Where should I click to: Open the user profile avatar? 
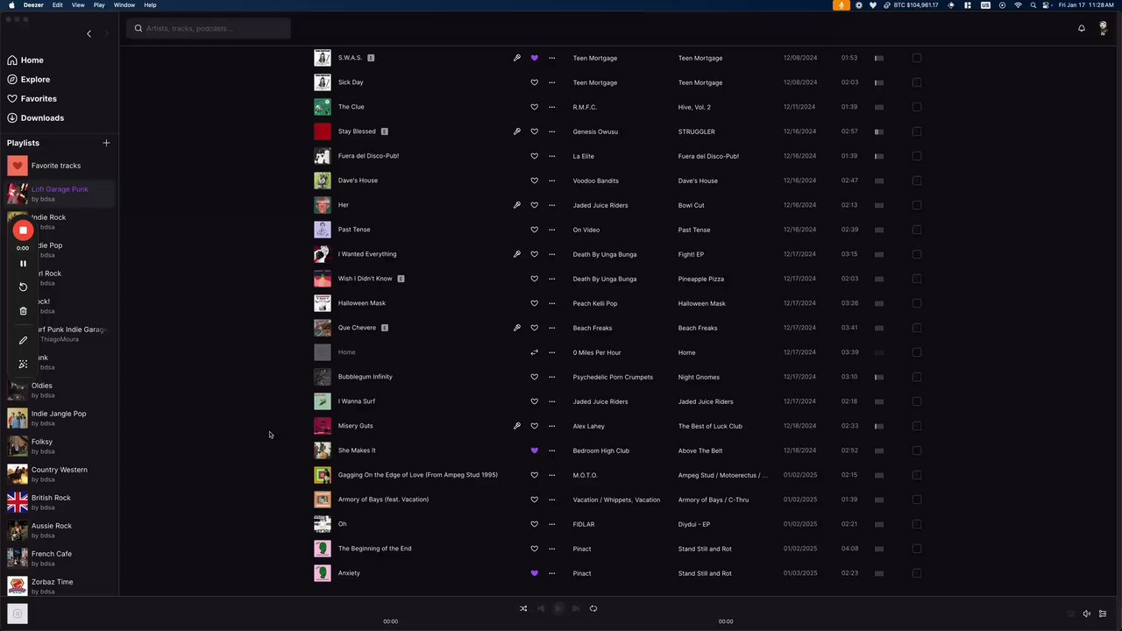[x=1103, y=28]
